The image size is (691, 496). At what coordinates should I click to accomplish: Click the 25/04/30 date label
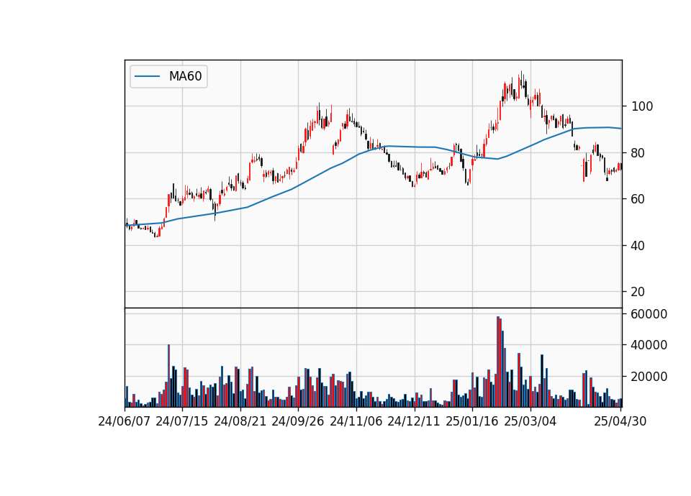[620, 422]
